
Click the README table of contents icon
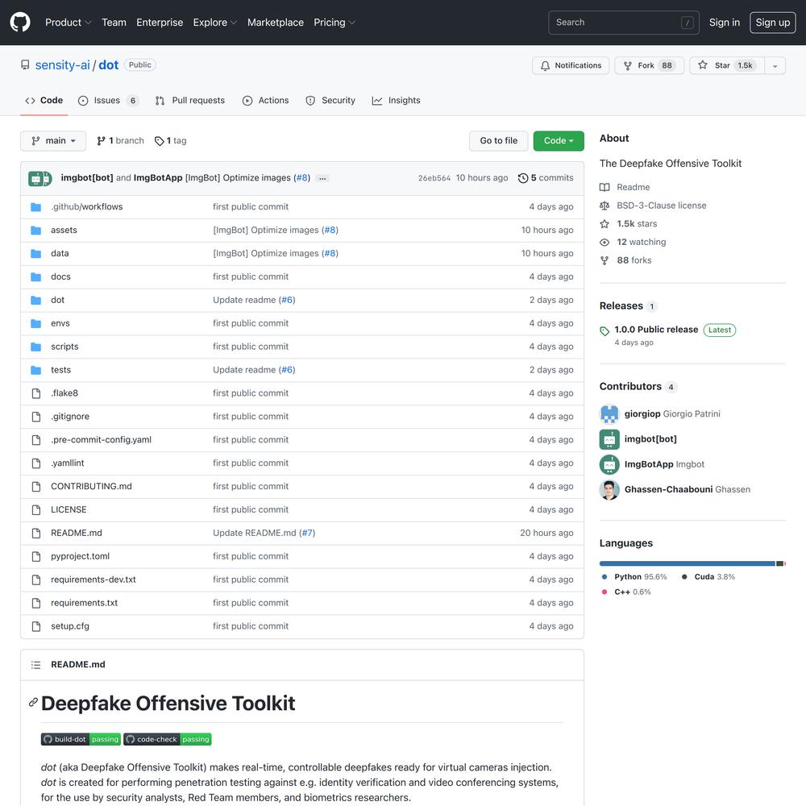(x=35, y=665)
